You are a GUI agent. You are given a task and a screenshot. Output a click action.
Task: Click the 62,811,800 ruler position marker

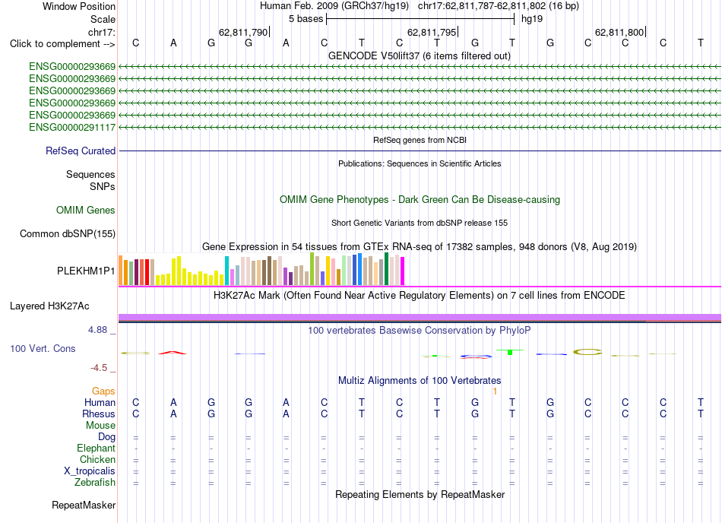620,32
